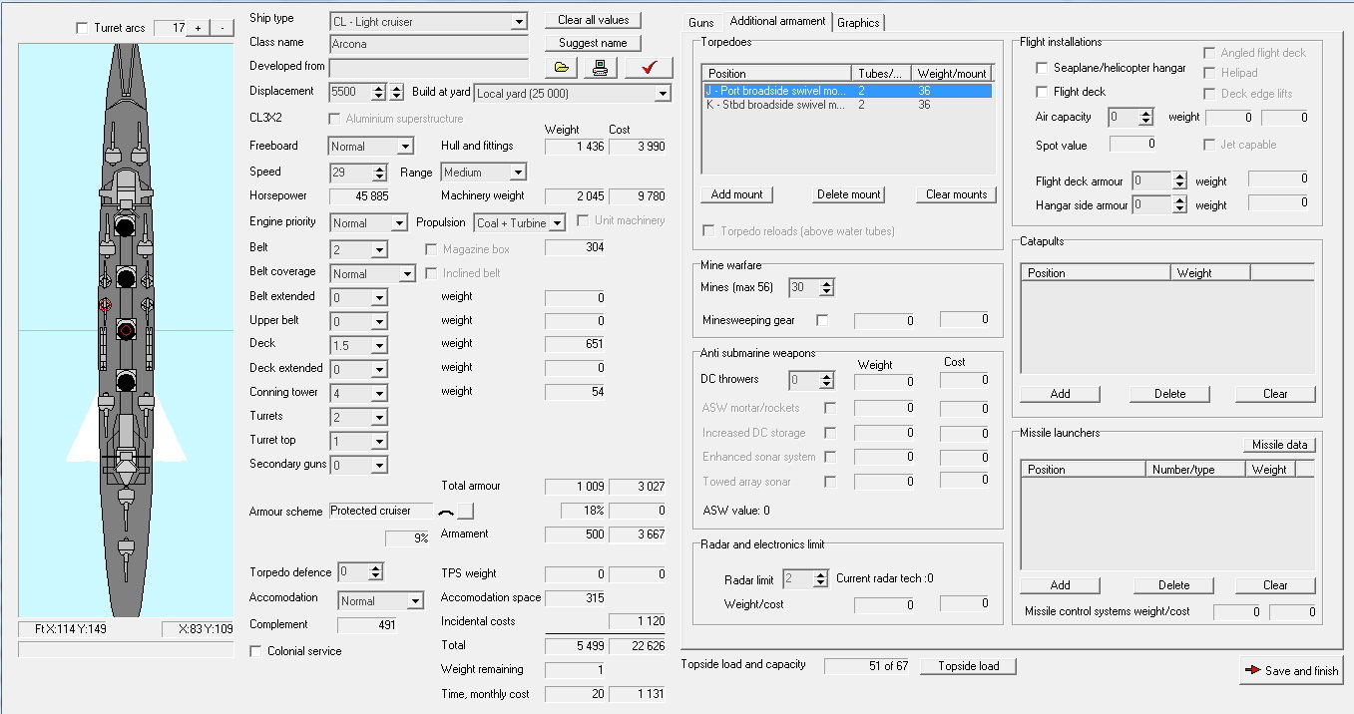
Task: Click the plus button beside Turret arcs
Action: 198,28
